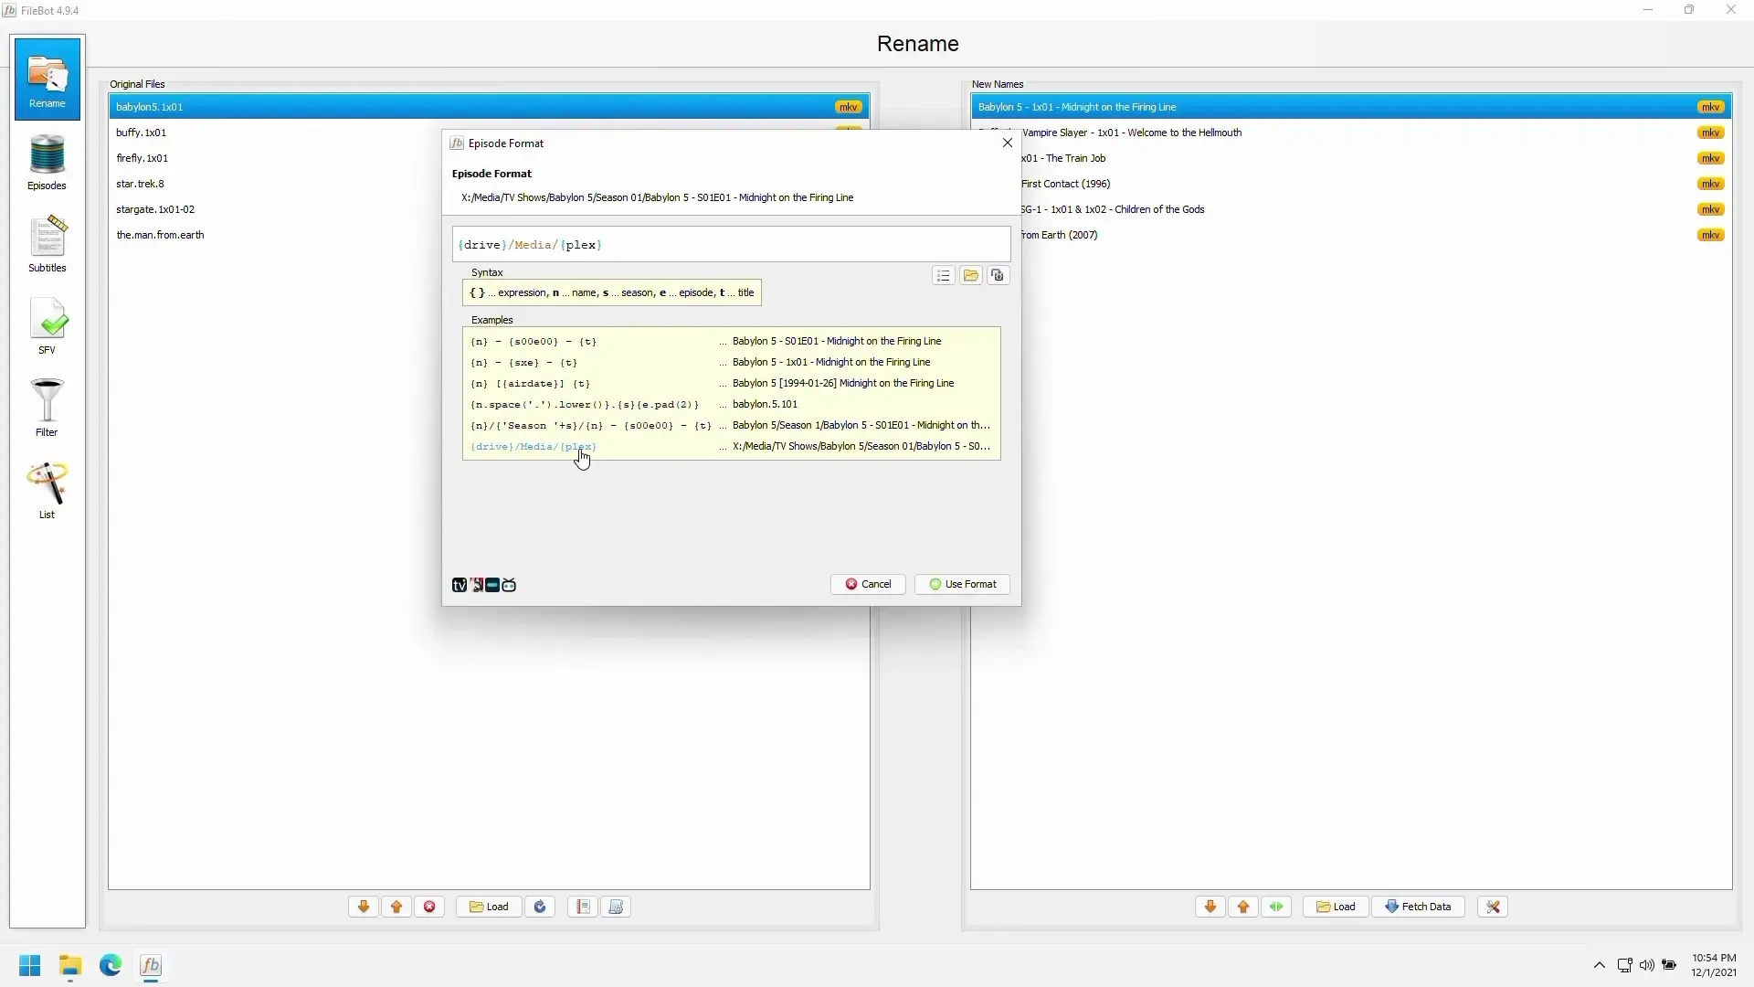Viewport: 1754px width, 987px height.
Task: Select buffy.1x01 in Original Files
Action: [x=142, y=133]
